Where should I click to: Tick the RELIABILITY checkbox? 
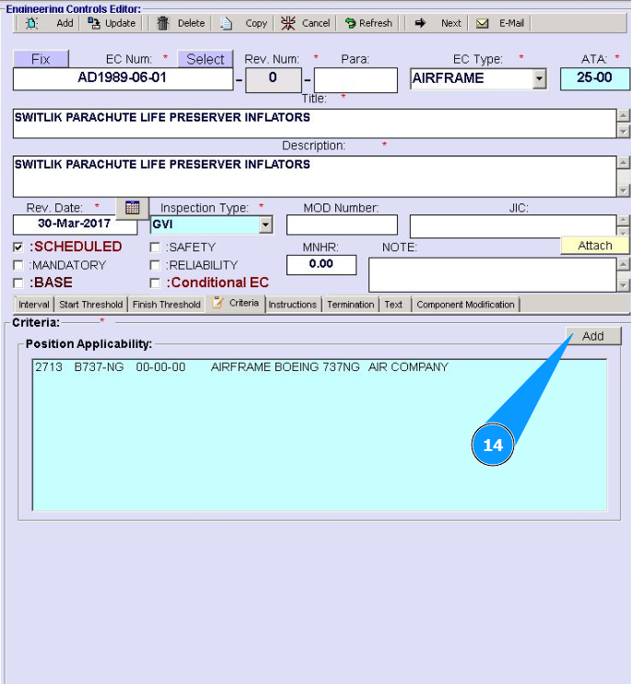coord(155,265)
